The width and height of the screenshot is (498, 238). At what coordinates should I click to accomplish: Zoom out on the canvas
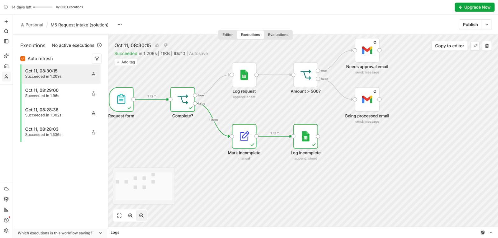pos(141,215)
